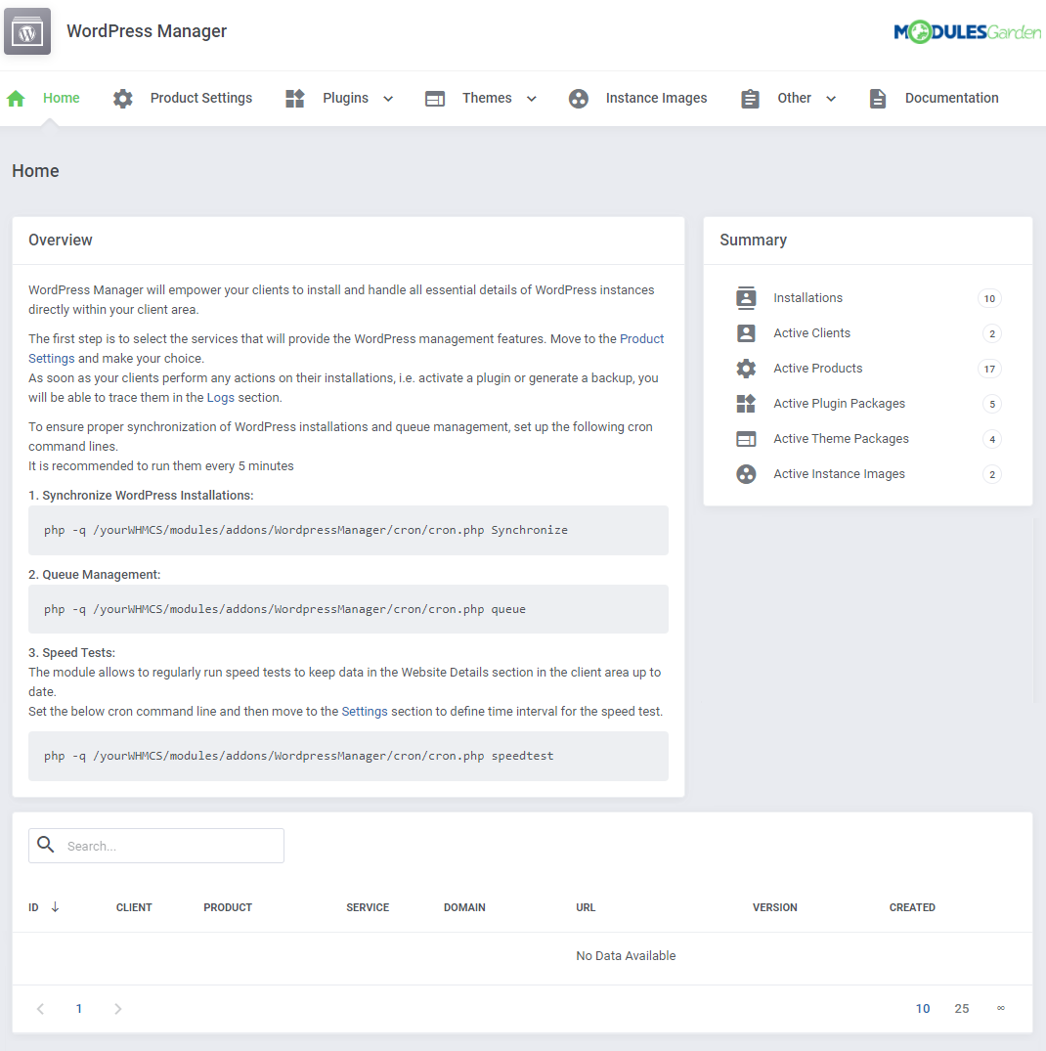Click the No Data Available message
The width and height of the screenshot is (1046, 1051).
626,956
